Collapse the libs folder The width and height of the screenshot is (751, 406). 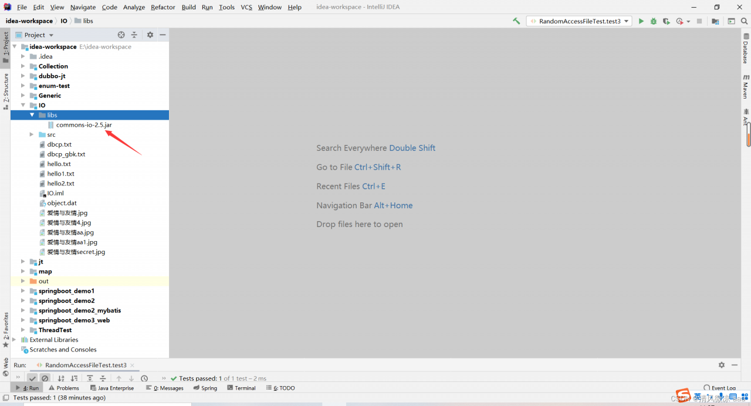coord(32,115)
